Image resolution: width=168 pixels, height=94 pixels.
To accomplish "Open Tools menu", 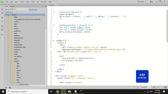I will pos(28,2).
